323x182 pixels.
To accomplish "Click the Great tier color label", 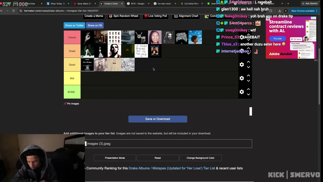I will click(x=72, y=51).
